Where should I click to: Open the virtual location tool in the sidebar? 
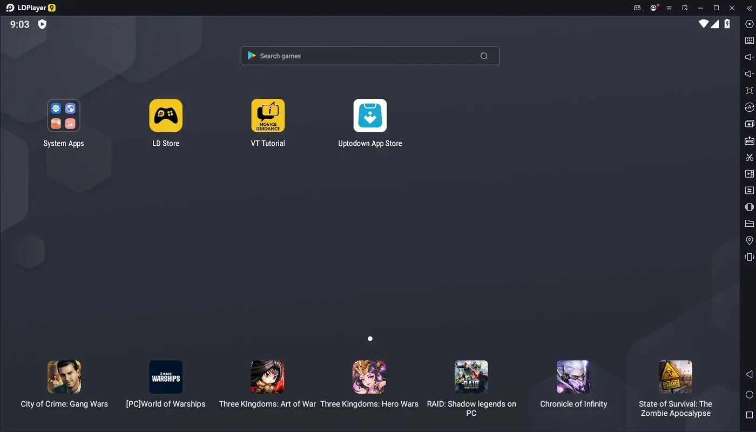pos(749,240)
